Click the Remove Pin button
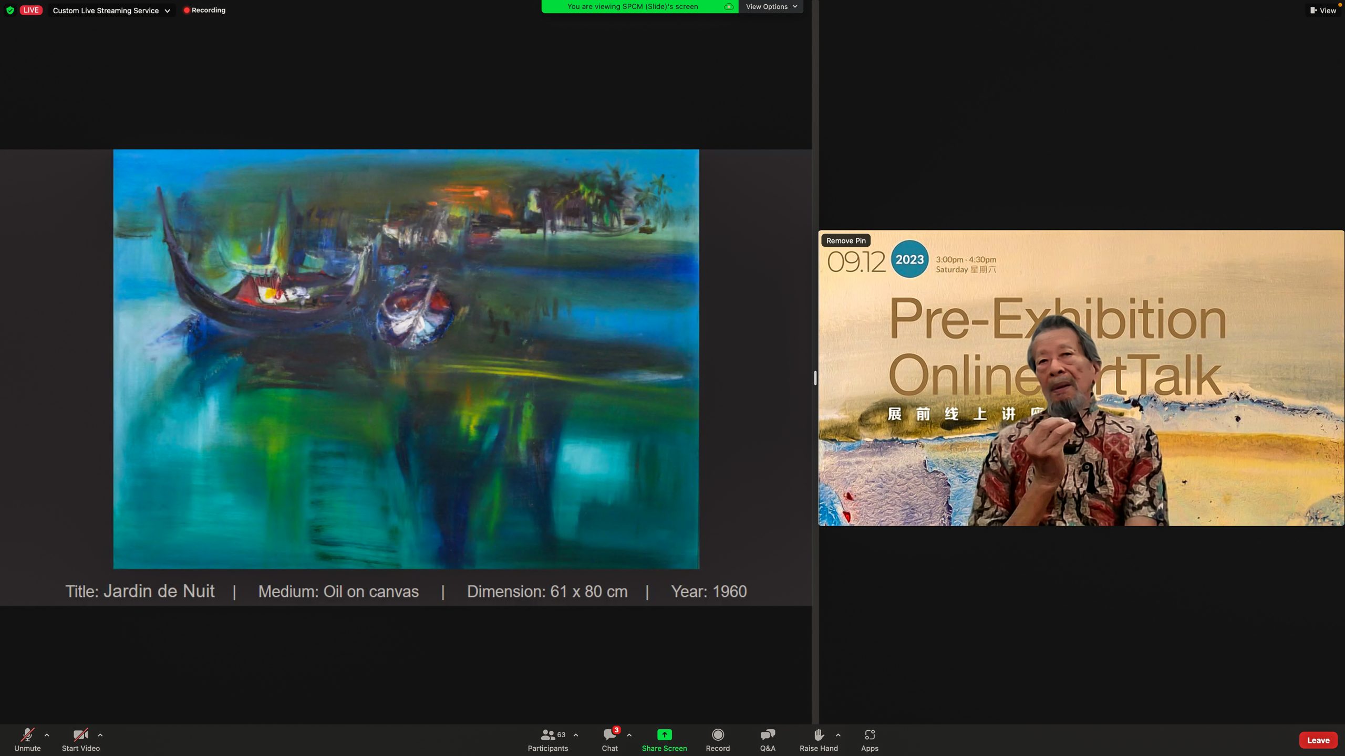 tap(845, 240)
